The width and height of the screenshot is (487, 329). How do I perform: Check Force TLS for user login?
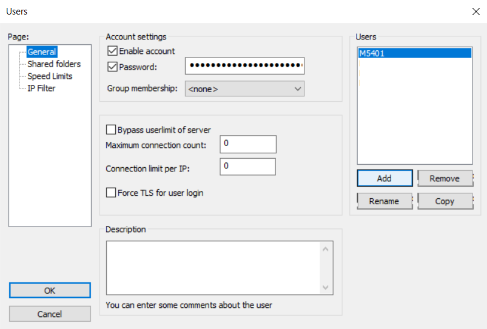pos(111,193)
